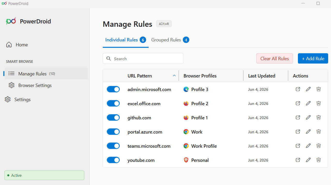Open Browser Settings in sidebar

click(35, 85)
